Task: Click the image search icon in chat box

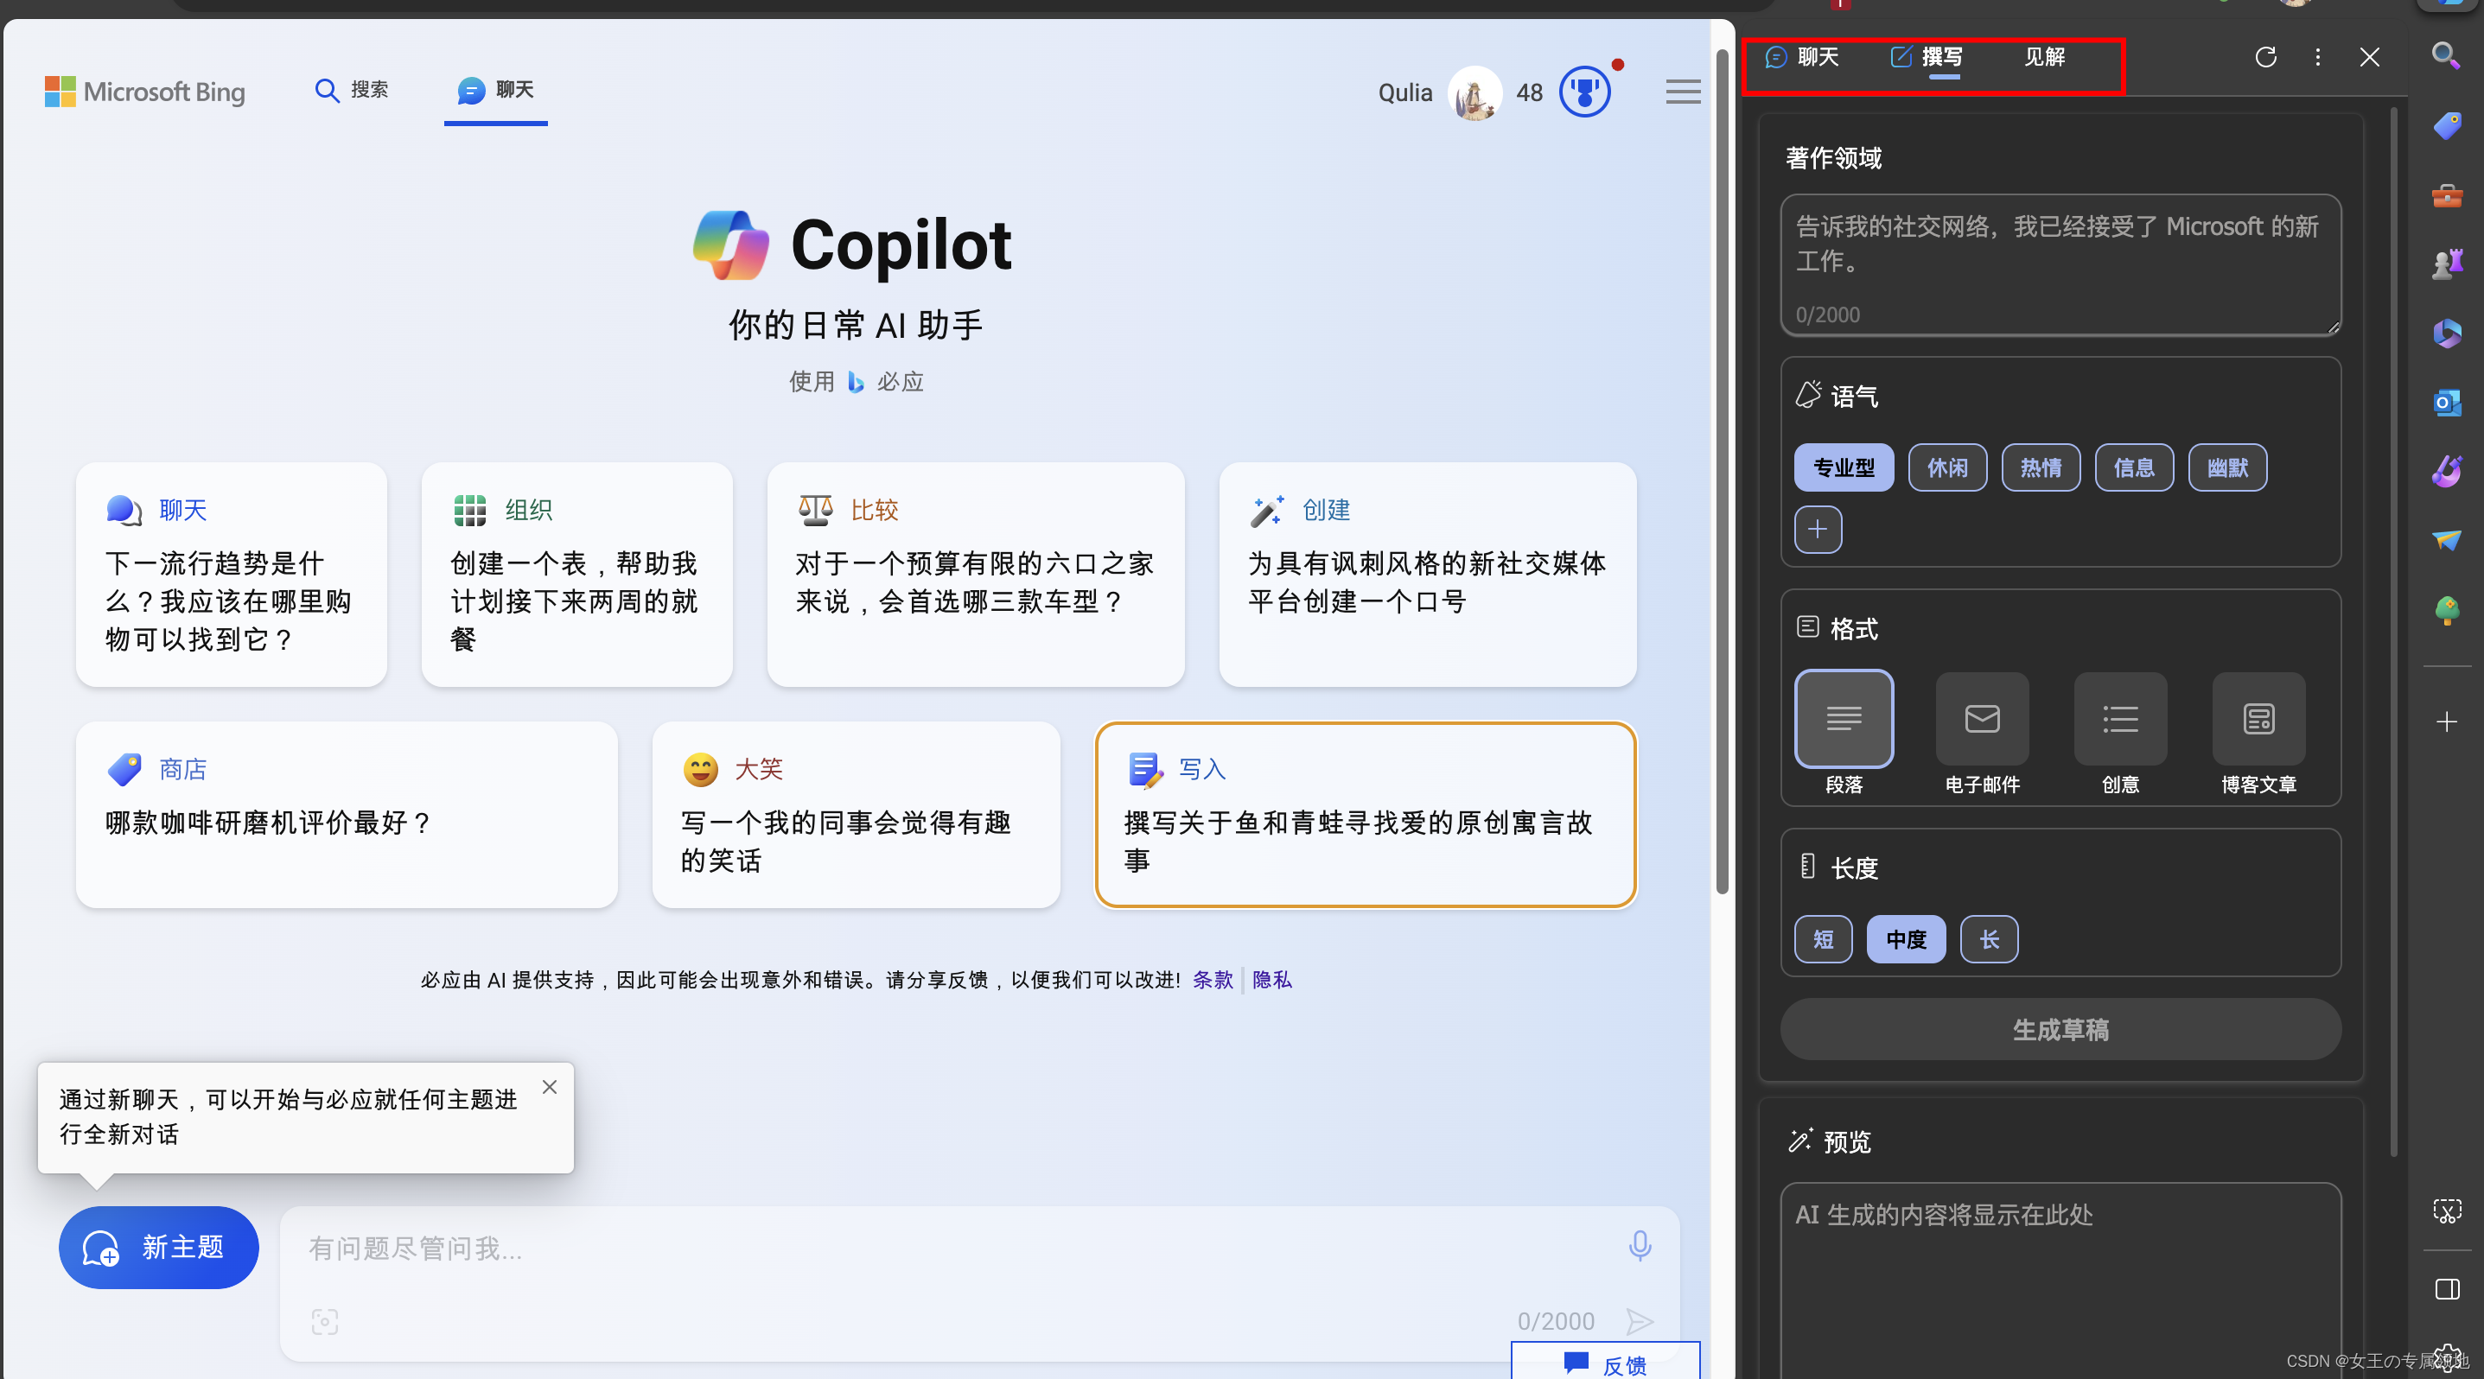Action: [325, 1321]
